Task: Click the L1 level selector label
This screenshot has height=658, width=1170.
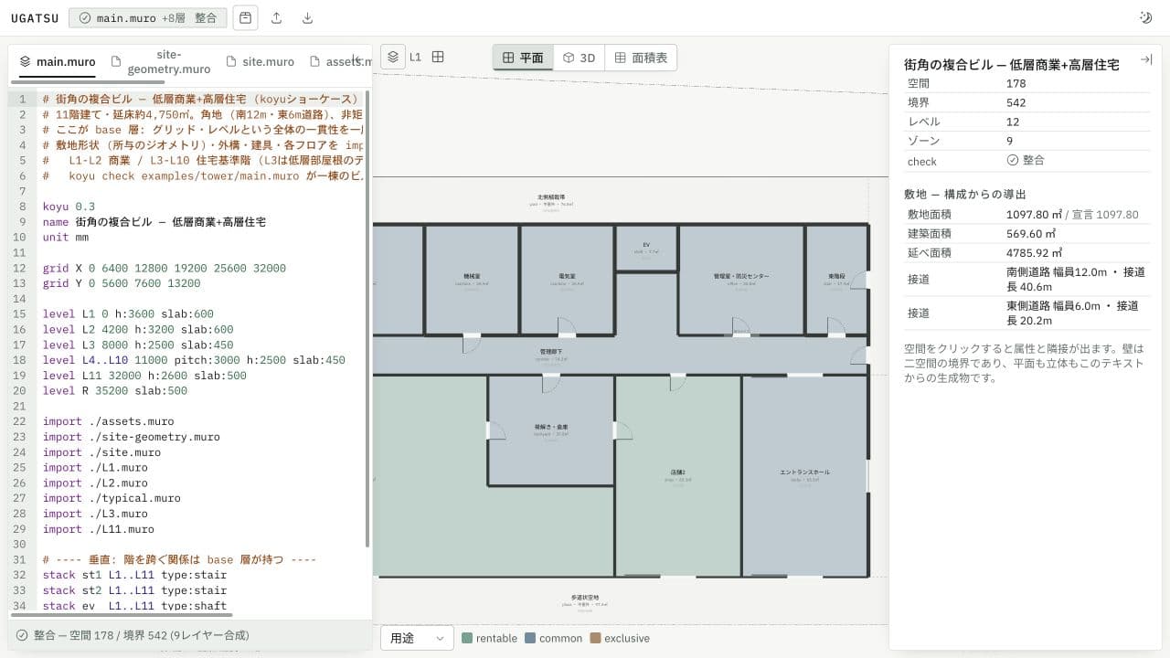Action: click(x=415, y=57)
